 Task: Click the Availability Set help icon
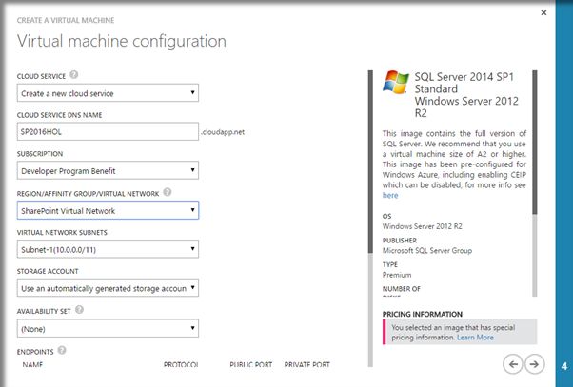pos(78,309)
